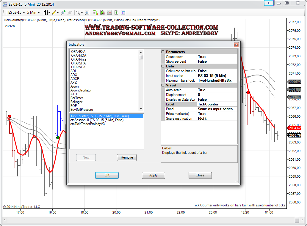This screenshot has height=226, width=307.
Task: Collapse the Parameters section
Action: tap(163, 52)
